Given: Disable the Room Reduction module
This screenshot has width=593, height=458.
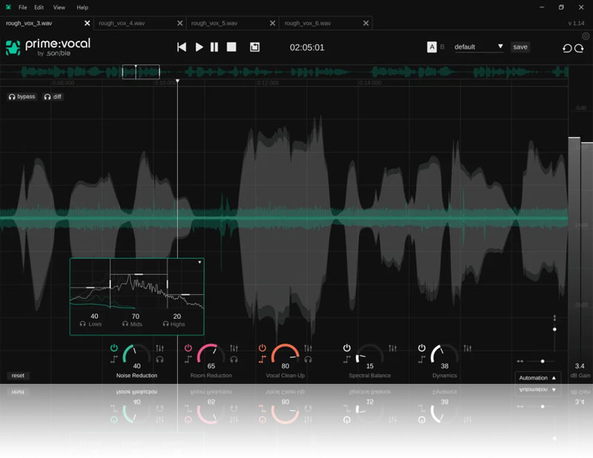Looking at the screenshot, I should point(188,348).
